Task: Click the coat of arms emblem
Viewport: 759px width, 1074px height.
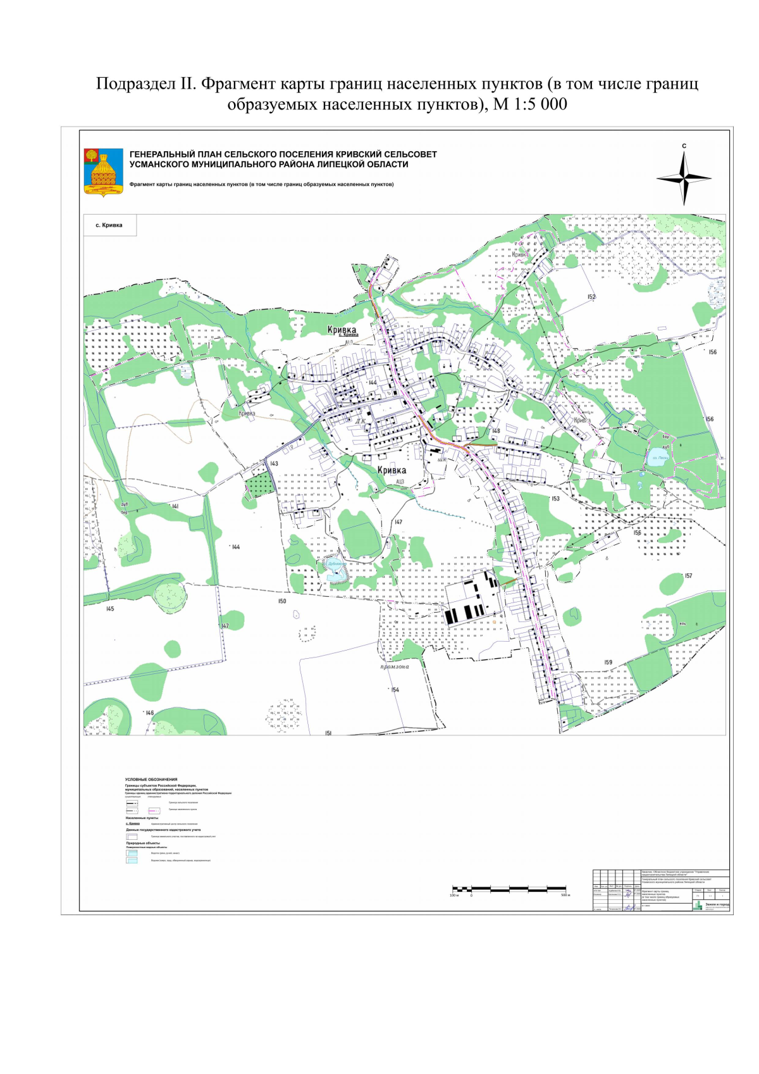Action: [x=103, y=172]
